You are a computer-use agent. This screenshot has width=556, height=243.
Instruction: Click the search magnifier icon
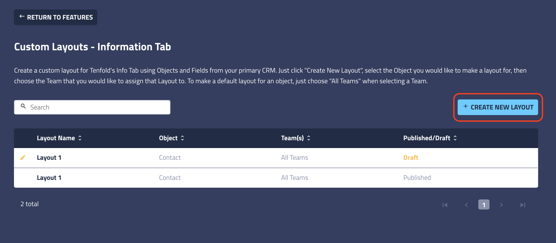[23, 106]
